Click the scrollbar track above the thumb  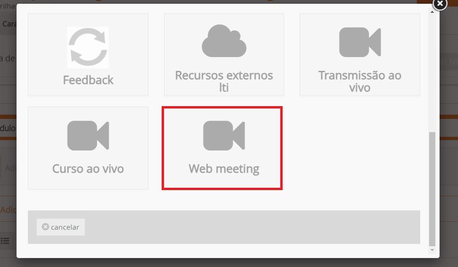[432, 73]
